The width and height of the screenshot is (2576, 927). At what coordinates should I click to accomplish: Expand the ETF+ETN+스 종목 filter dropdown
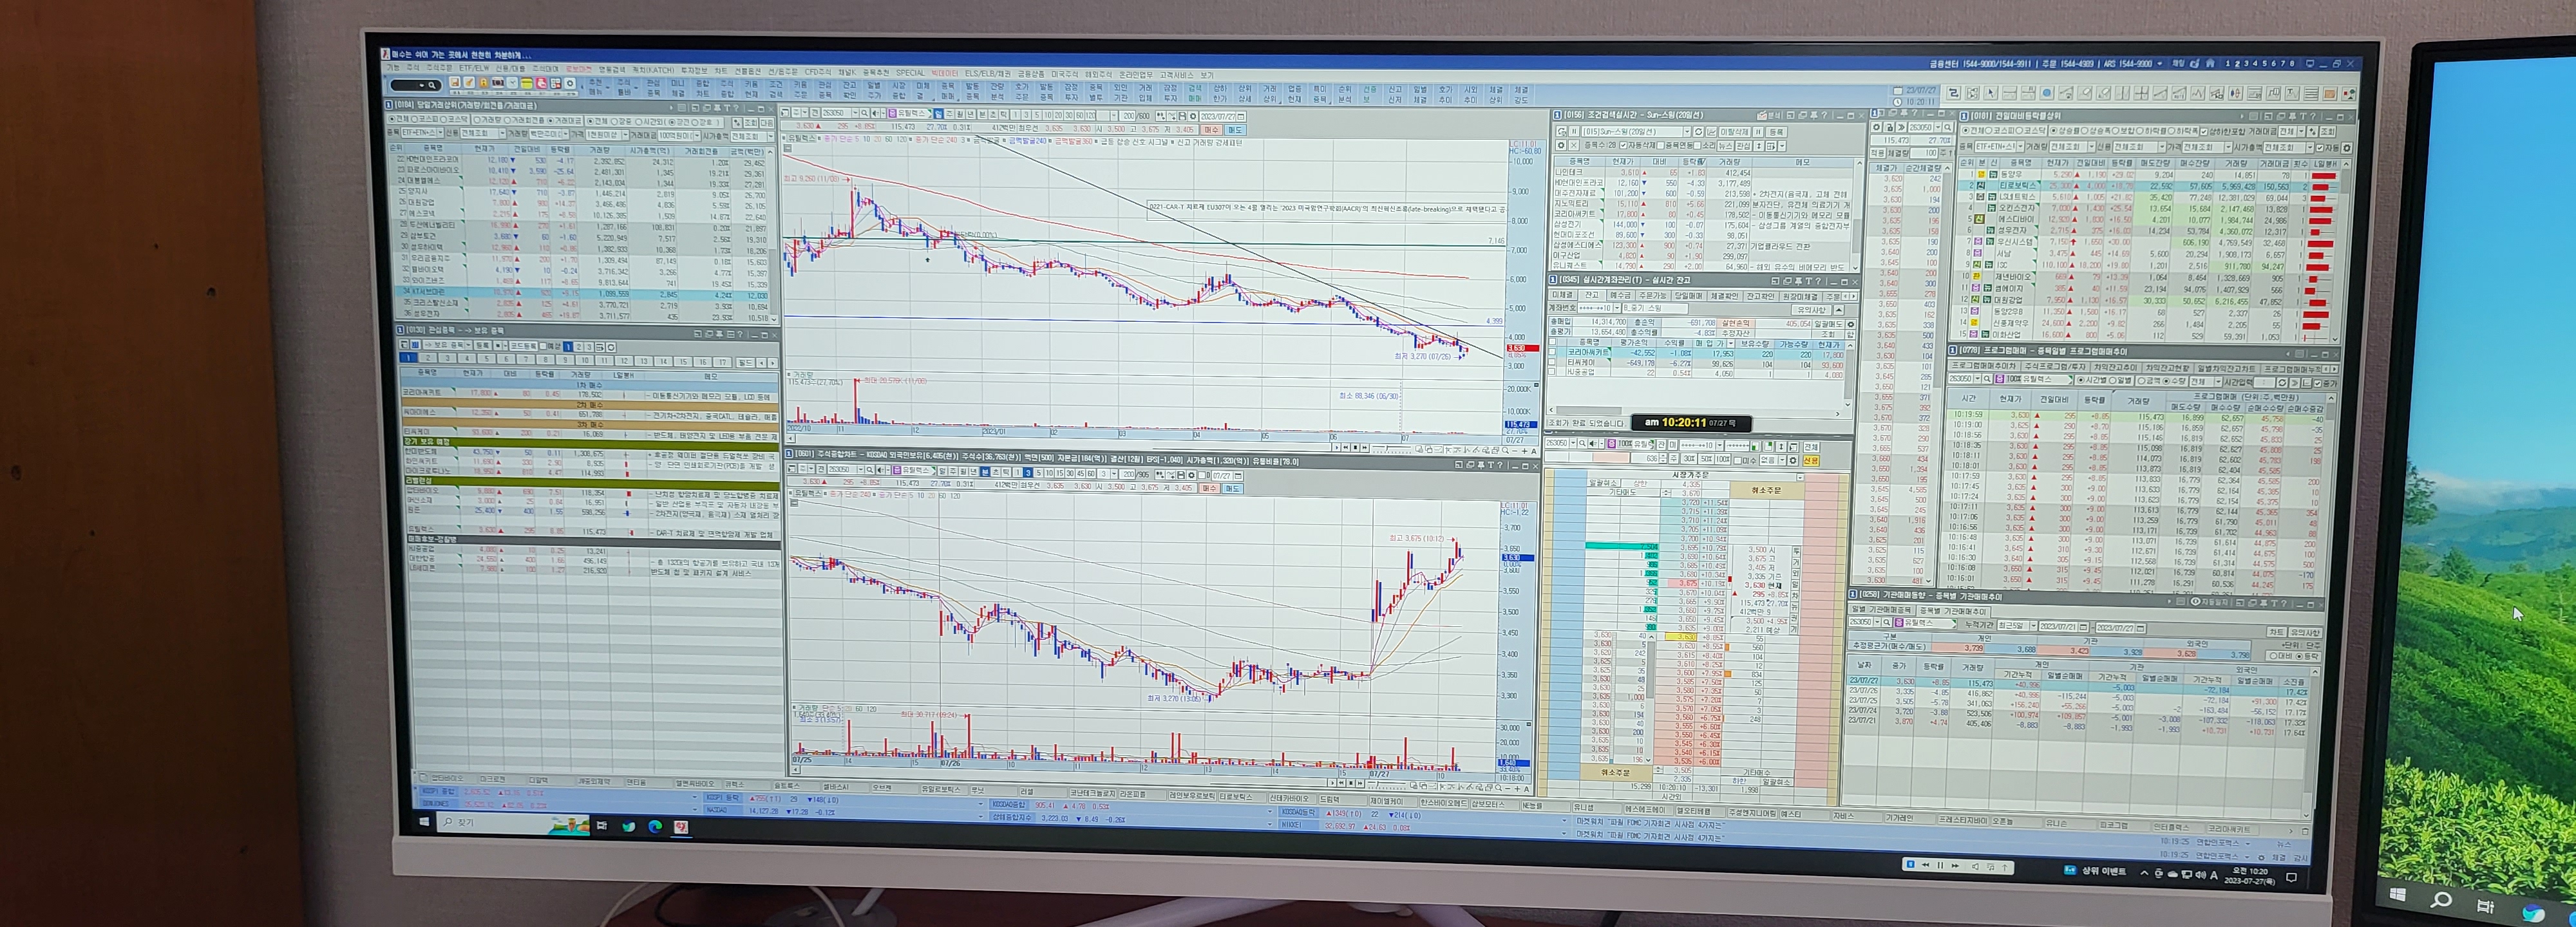tap(440, 133)
